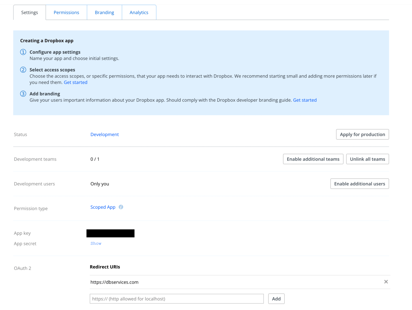412x310 pixels.
Task: Show the App secret
Action: coord(96,243)
